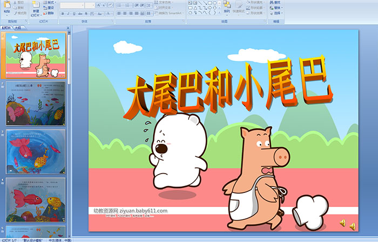Screen dimensions: 378x242
Task: Open the Arrange (排列) dropdown
Action: pos(227,8)
